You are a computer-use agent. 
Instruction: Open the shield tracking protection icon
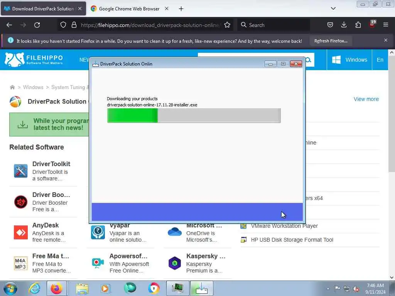[63, 25]
